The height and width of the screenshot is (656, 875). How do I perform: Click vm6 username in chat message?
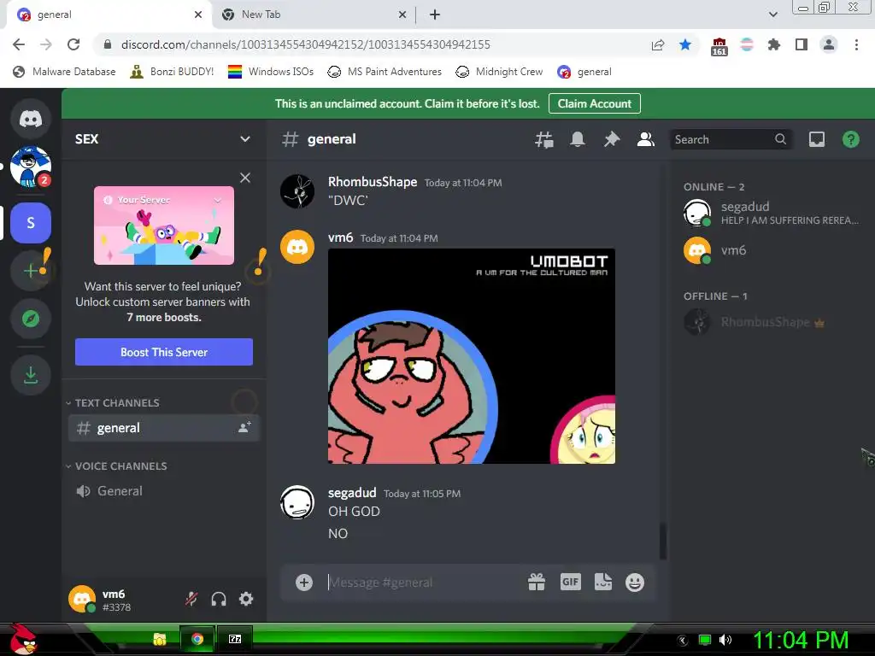(340, 237)
